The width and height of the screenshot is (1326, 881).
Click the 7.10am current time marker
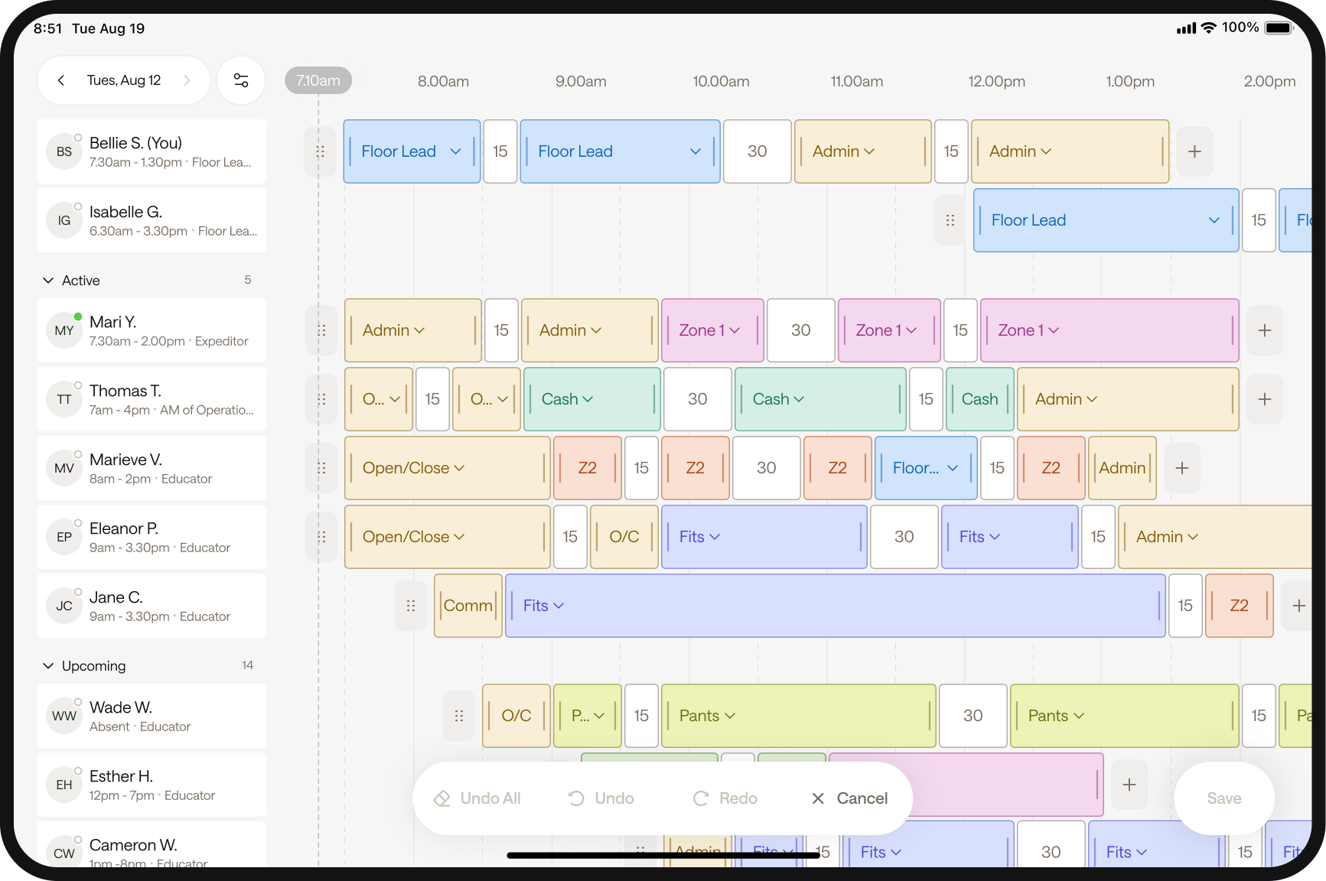click(x=318, y=80)
